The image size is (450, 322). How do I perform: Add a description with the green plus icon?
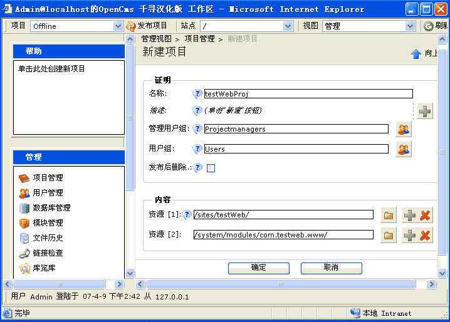point(425,111)
